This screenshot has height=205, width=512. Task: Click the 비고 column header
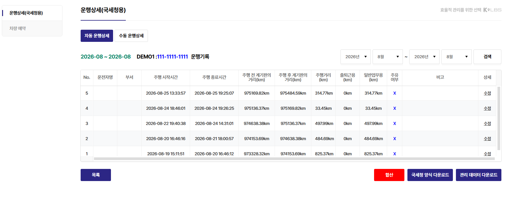(440, 77)
